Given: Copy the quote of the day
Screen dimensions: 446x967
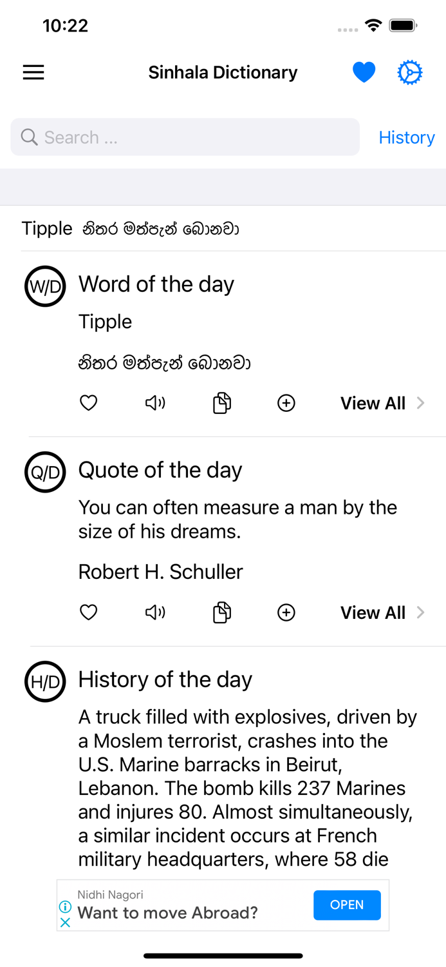Looking at the screenshot, I should pos(221,612).
